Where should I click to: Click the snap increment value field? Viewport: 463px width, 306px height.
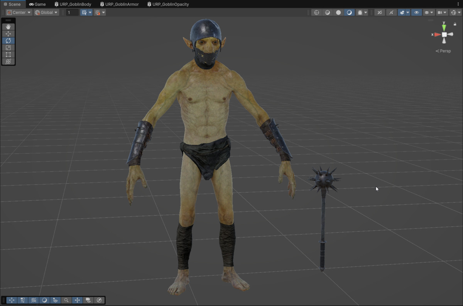(72, 12)
